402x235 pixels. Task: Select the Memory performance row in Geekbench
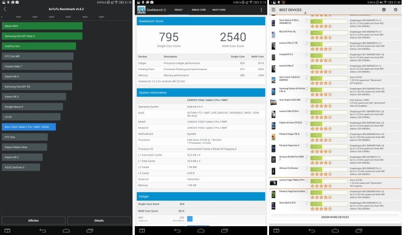point(201,75)
